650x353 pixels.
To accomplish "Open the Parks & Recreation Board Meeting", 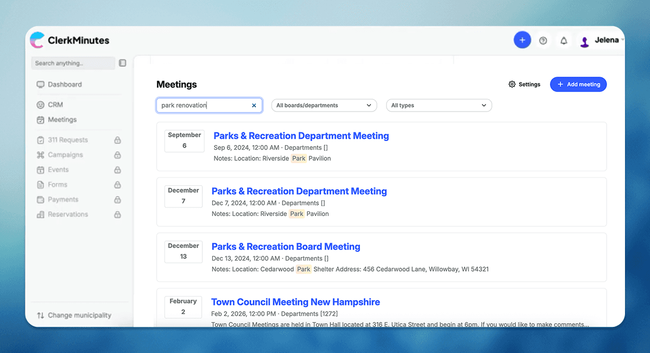I will point(285,246).
